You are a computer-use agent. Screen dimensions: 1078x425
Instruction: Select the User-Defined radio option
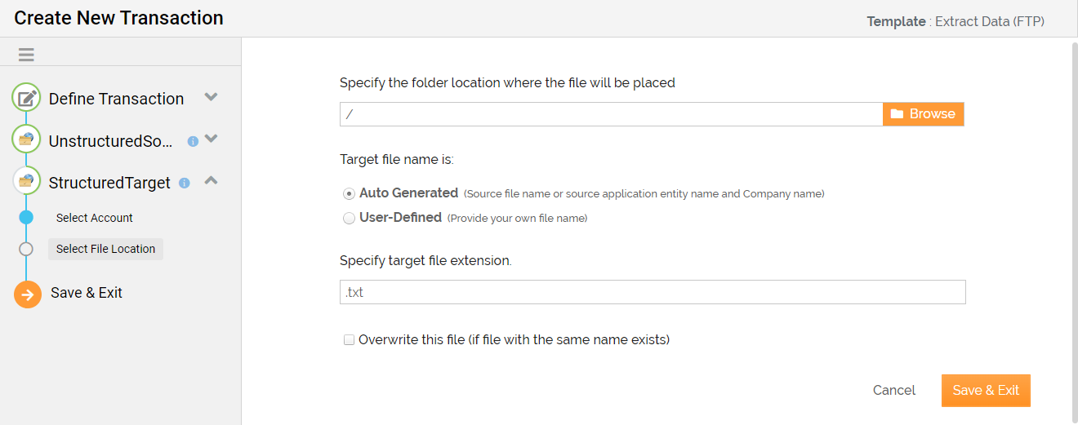pos(350,218)
